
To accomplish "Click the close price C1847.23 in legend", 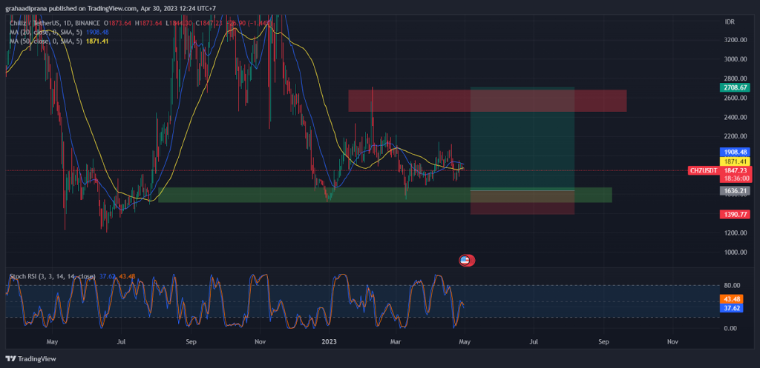I will click(210, 23).
